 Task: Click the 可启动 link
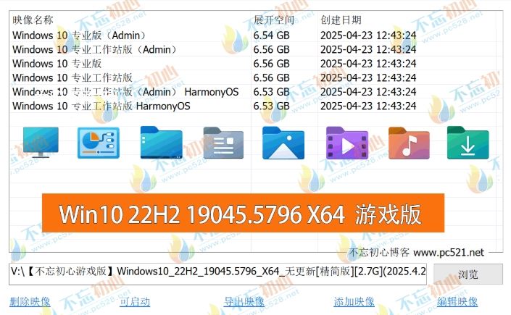135,302
